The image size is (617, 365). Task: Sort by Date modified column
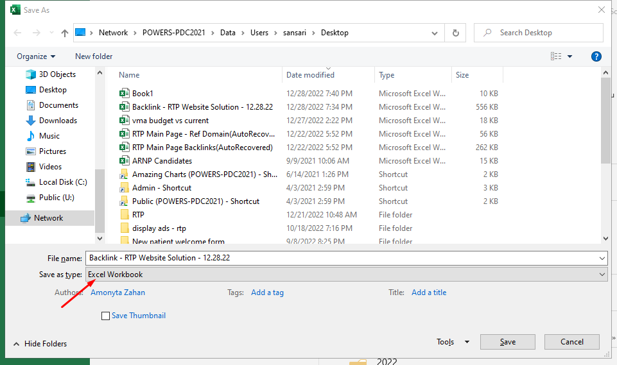[311, 74]
